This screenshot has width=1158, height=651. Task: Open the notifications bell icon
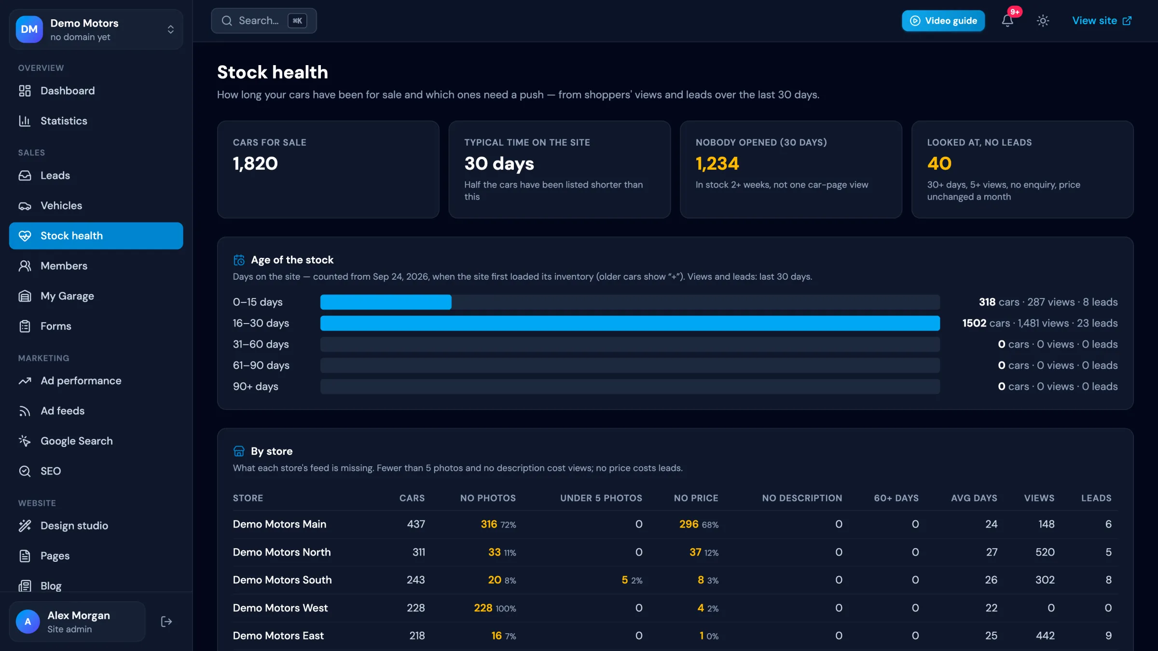(1007, 21)
